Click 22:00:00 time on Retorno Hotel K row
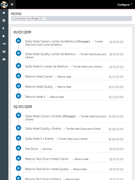The width and height of the screenshot is (135, 180). 116,97
